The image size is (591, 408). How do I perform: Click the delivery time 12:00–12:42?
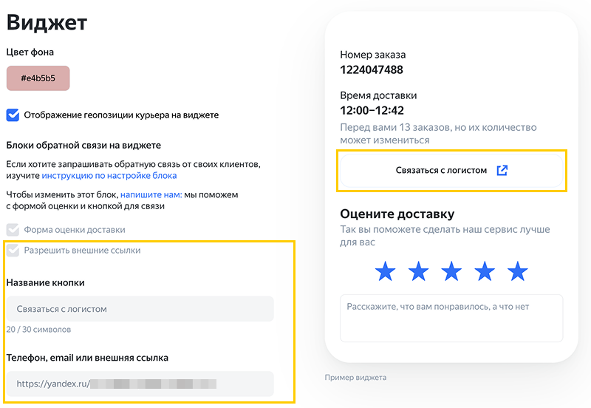[372, 111]
